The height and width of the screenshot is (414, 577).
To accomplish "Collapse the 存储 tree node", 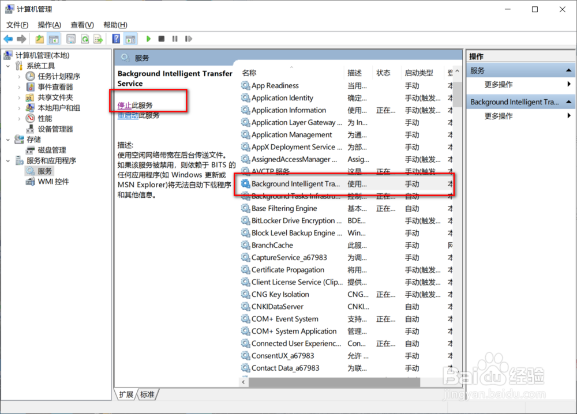I will pyautogui.click(x=8, y=140).
